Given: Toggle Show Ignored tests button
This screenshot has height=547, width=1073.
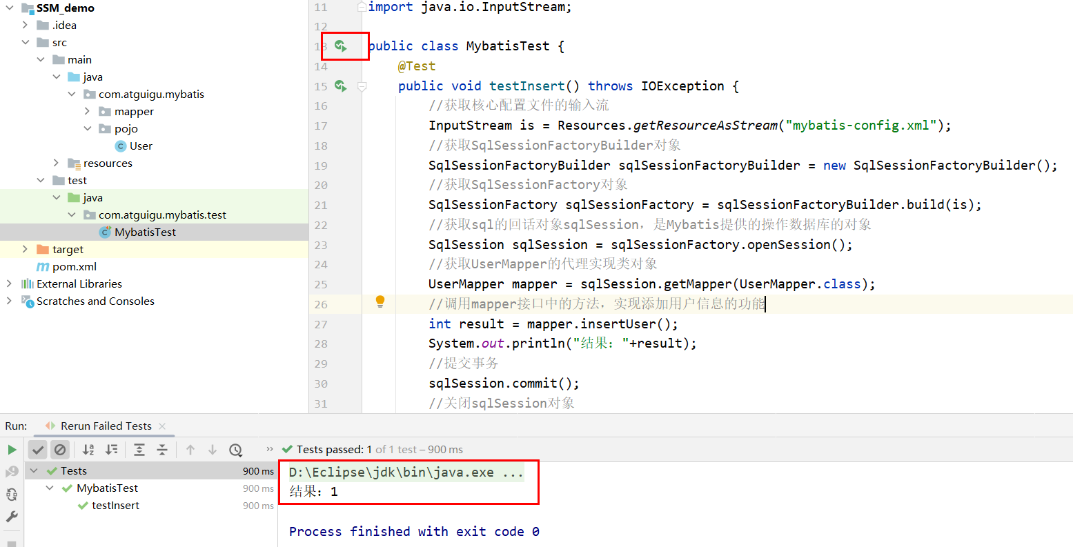Looking at the screenshot, I should 60,450.
